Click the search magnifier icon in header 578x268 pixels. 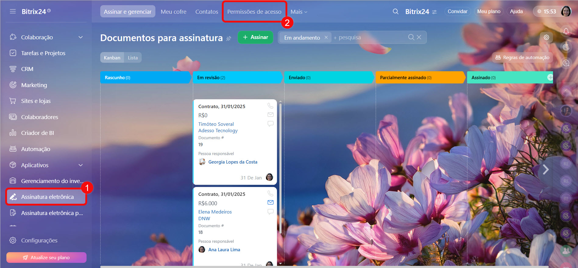click(395, 12)
